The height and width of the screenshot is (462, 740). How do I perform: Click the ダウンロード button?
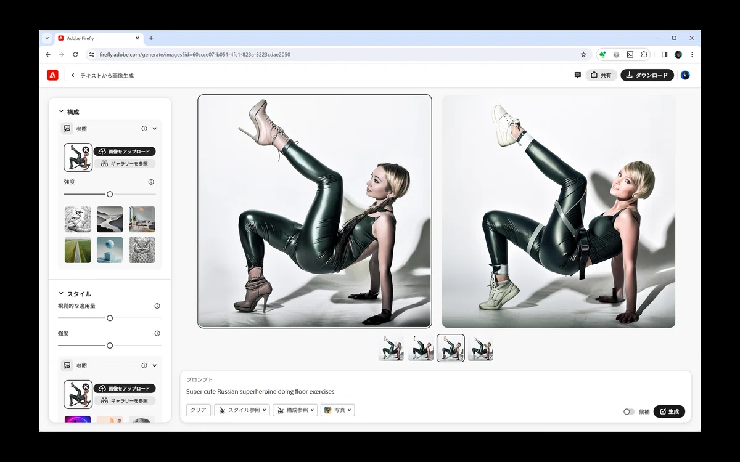tap(647, 75)
